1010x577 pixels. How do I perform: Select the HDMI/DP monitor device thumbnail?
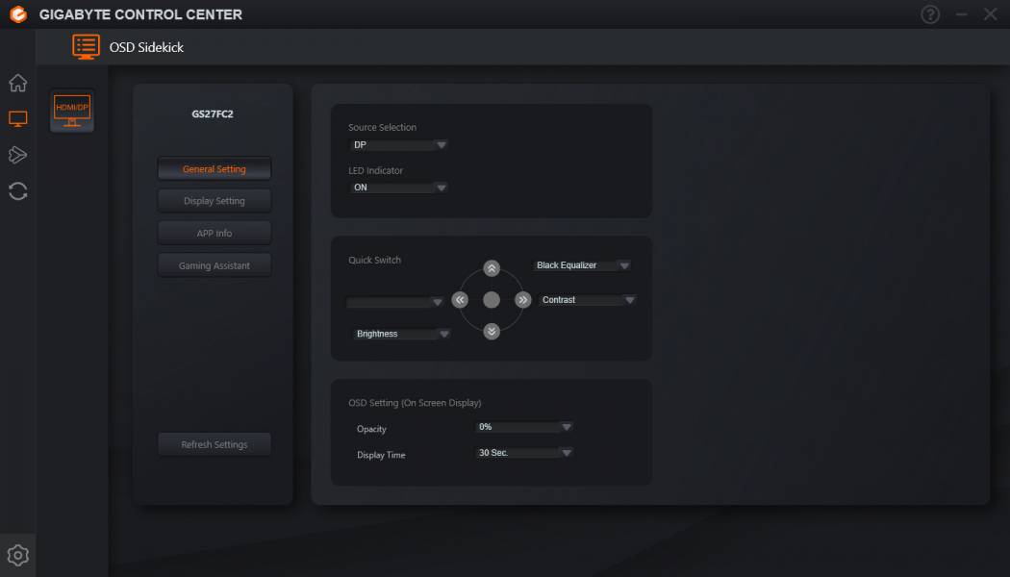point(72,111)
